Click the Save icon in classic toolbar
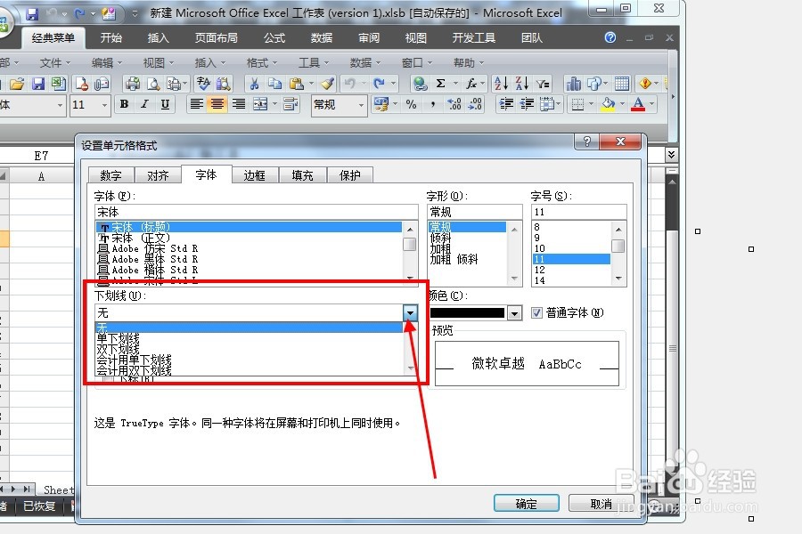802x534 pixels. pyautogui.click(x=37, y=84)
